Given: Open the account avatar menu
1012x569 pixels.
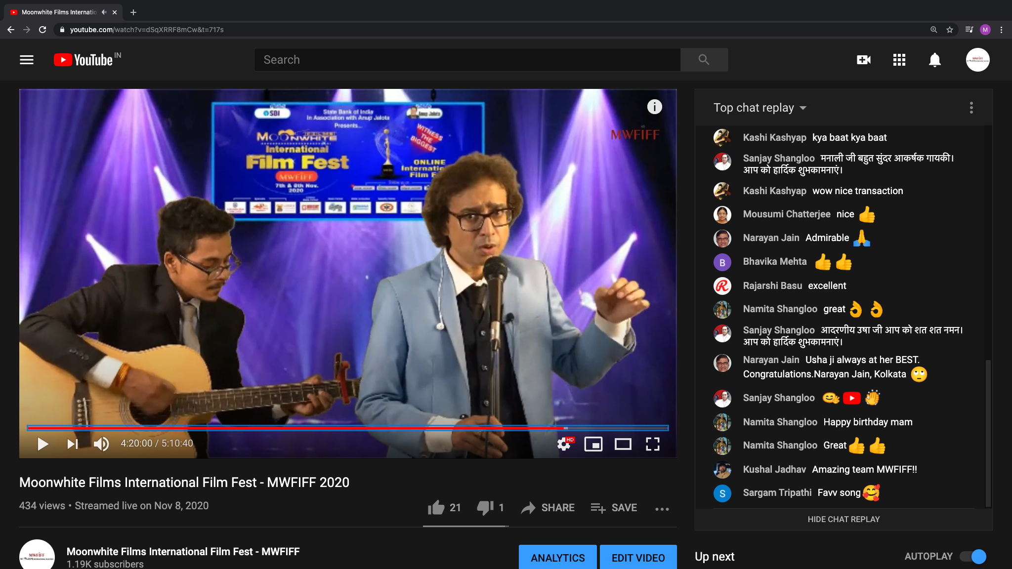Looking at the screenshot, I should click(x=977, y=60).
